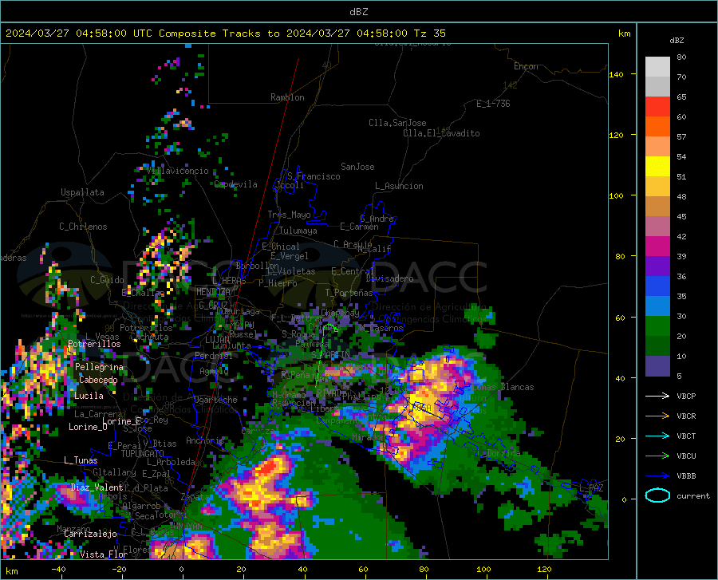Image resolution: width=718 pixels, height=580 pixels.
Task: Click the white 'Diaz_Valent' label
Action: click(97, 487)
